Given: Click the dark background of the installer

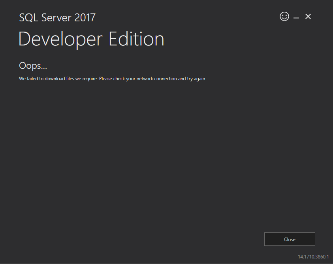Looking at the screenshot, I should (158, 158).
